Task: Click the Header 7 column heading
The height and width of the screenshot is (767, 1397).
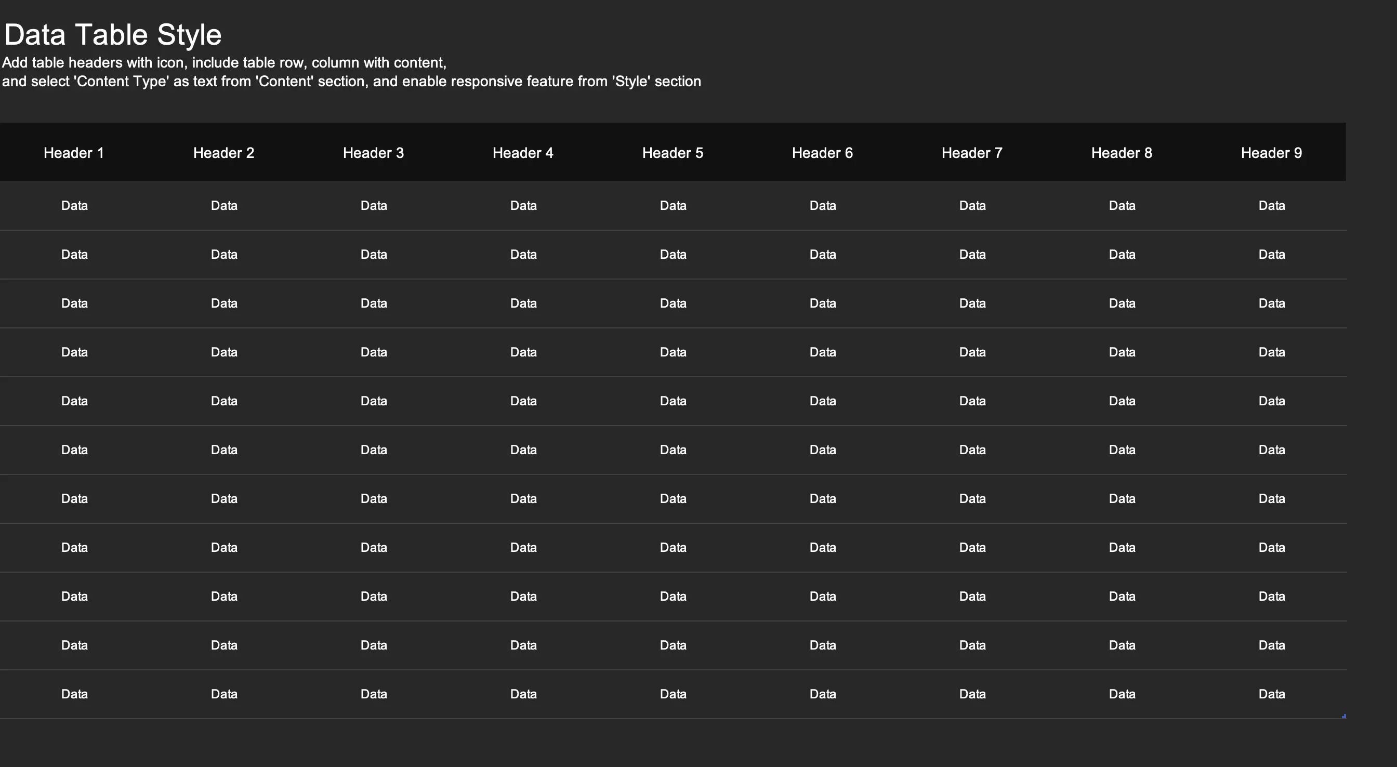Action: point(972,153)
